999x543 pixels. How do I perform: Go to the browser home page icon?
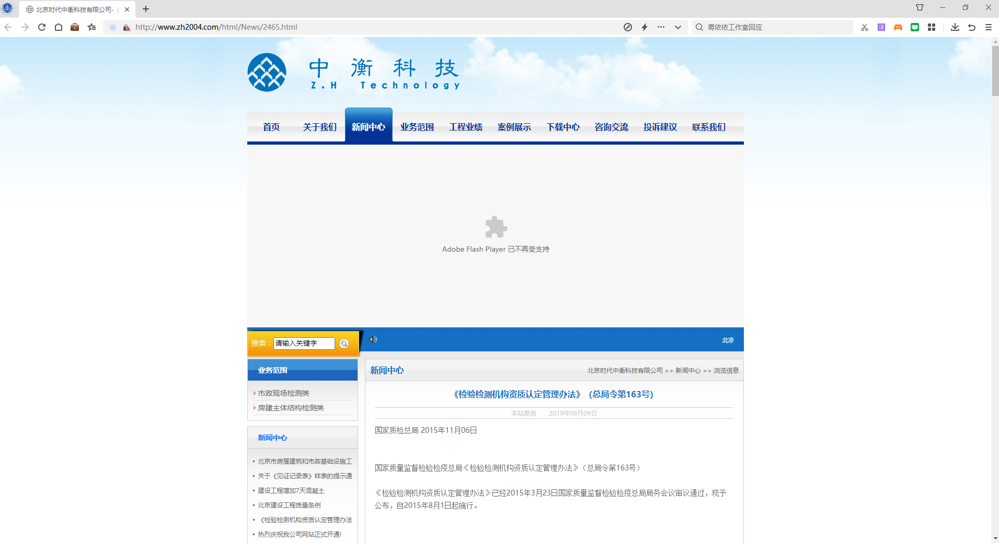[x=59, y=27]
